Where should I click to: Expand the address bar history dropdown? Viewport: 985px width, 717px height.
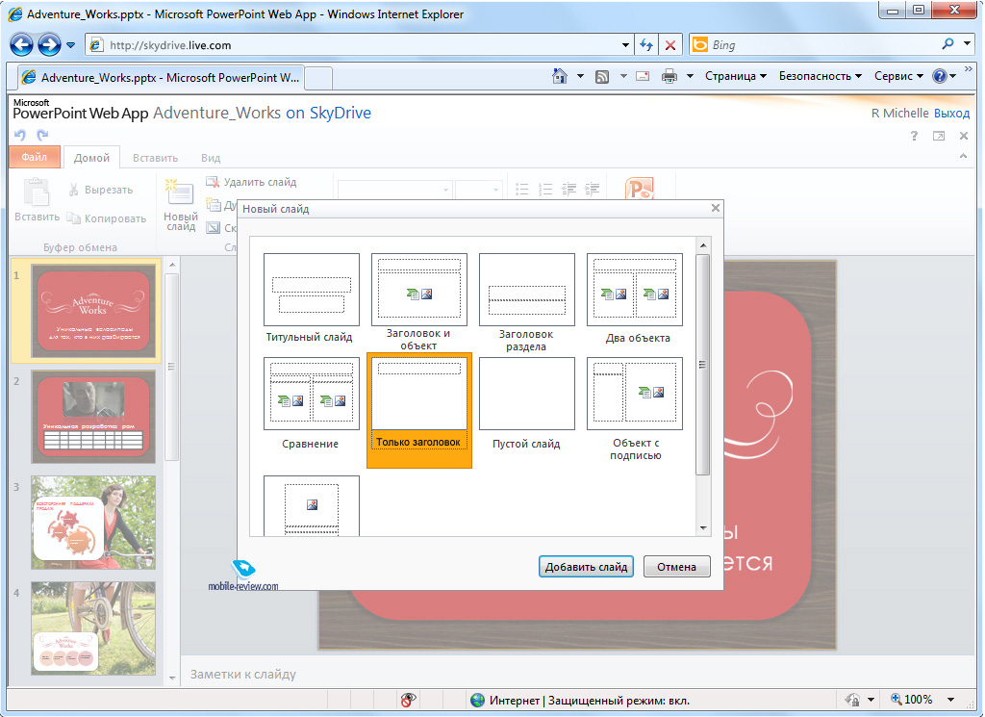(625, 45)
